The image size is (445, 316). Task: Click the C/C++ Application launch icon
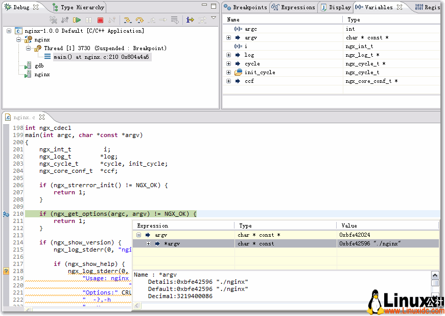tap(18, 31)
